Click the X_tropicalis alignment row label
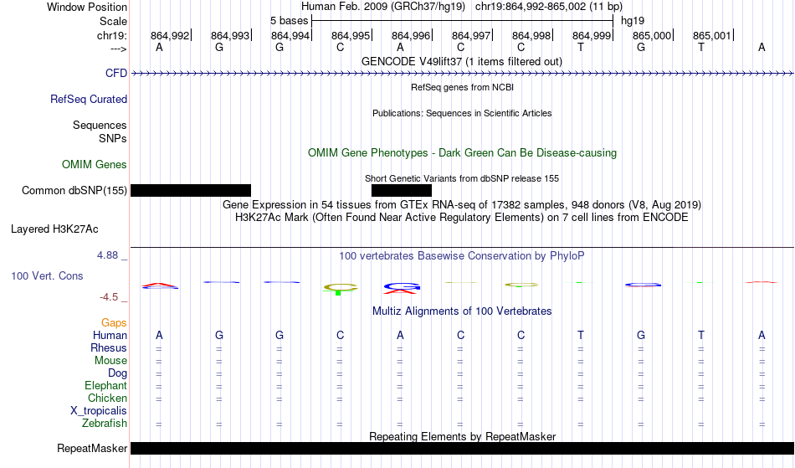 pyautogui.click(x=99, y=411)
